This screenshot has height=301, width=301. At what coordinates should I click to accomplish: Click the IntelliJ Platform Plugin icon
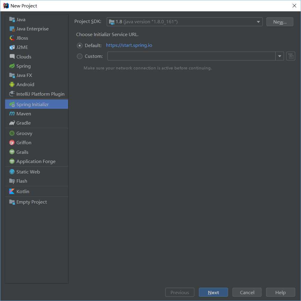click(12, 94)
